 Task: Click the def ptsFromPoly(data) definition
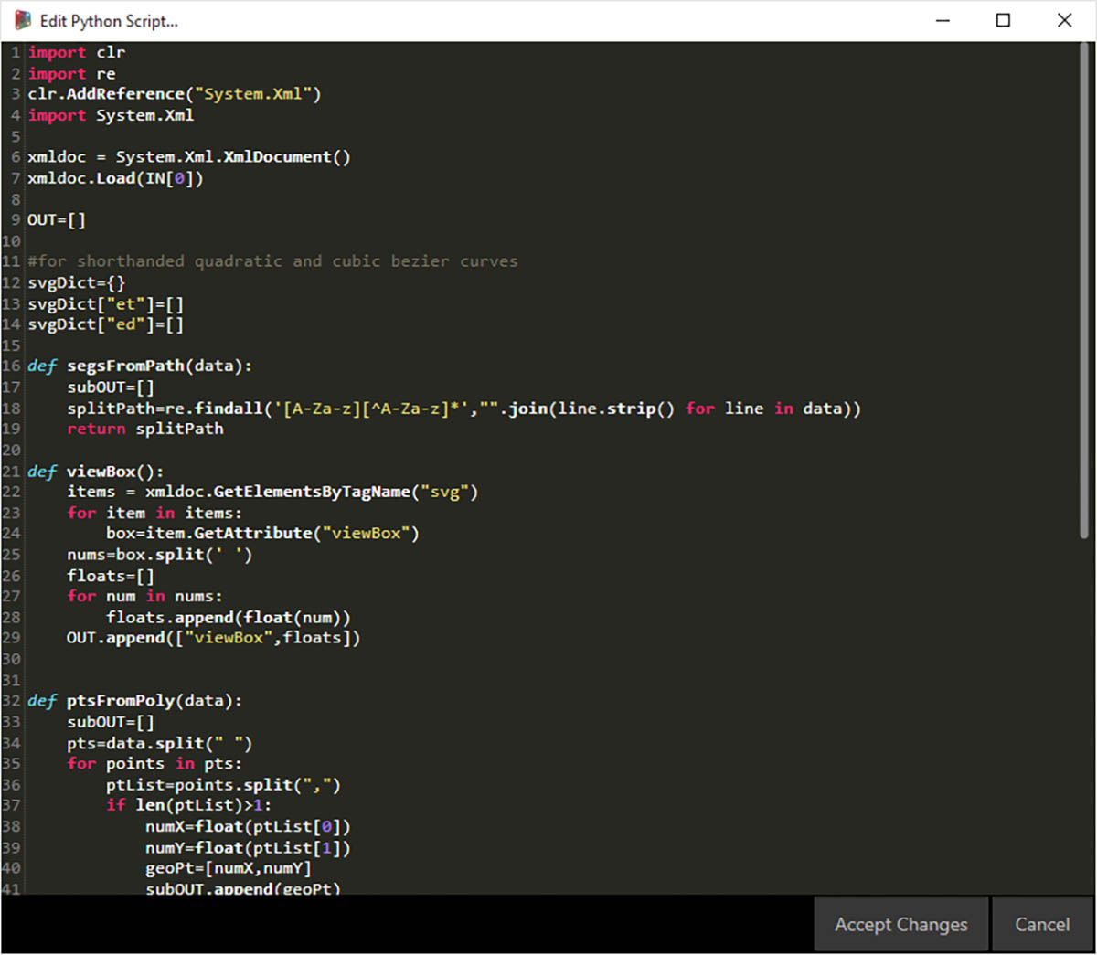pos(135,701)
